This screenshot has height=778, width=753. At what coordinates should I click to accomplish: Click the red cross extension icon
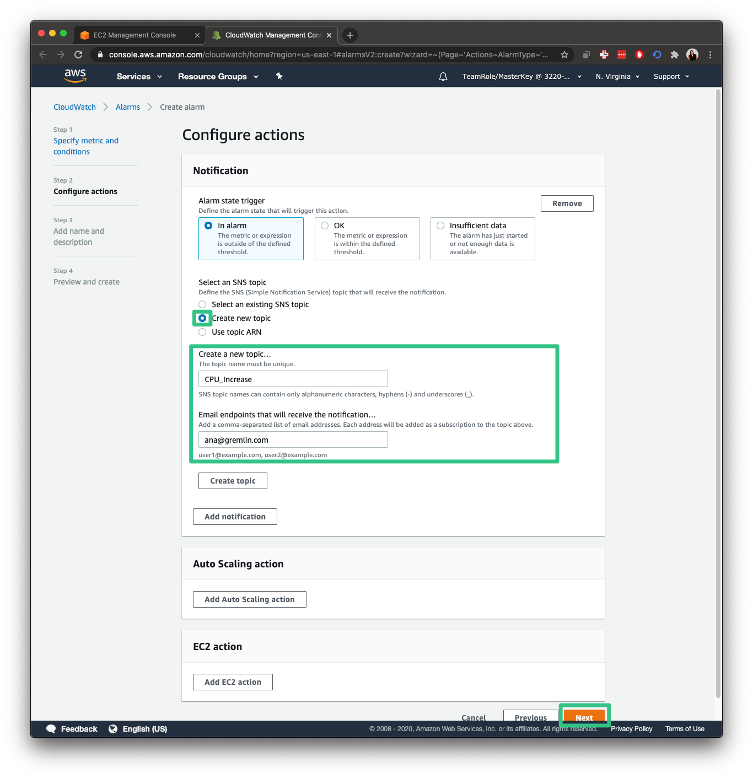(x=604, y=55)
